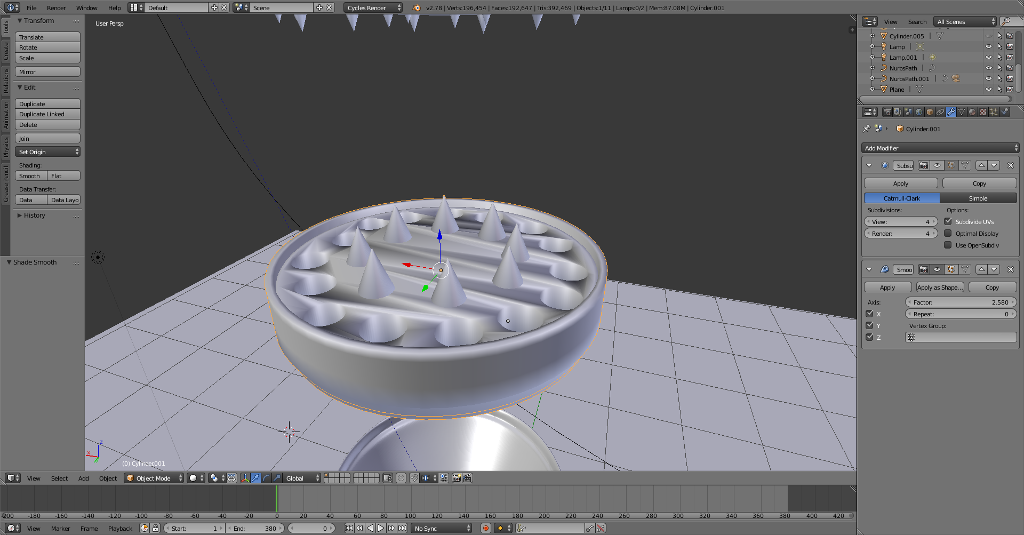
Task: Open the Add Modifier dropdown
Action: (940, 148)
